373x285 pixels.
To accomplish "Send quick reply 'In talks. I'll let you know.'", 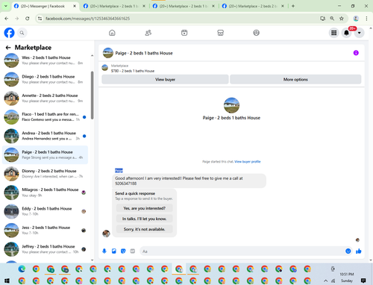I will click(x=144, y=219).
